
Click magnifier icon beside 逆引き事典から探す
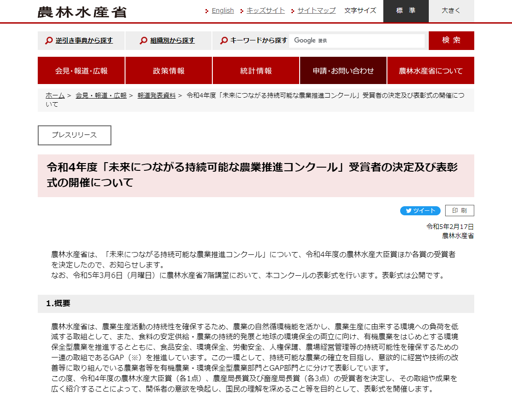(49, 41)
